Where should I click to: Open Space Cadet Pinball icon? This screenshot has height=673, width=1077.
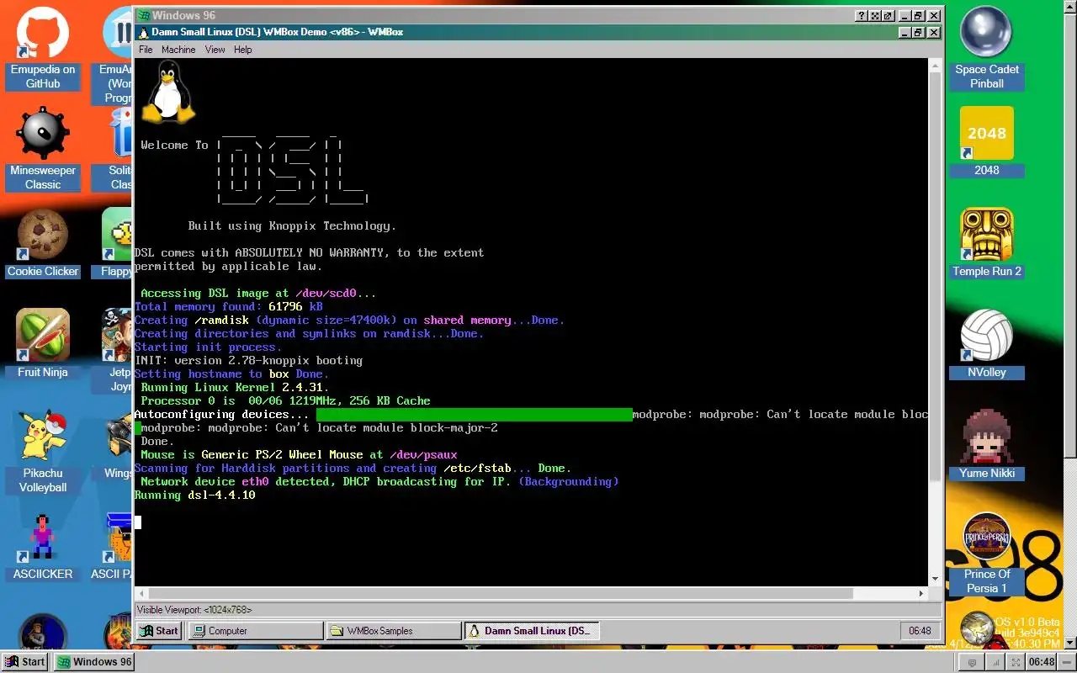(x=986, y=48)
